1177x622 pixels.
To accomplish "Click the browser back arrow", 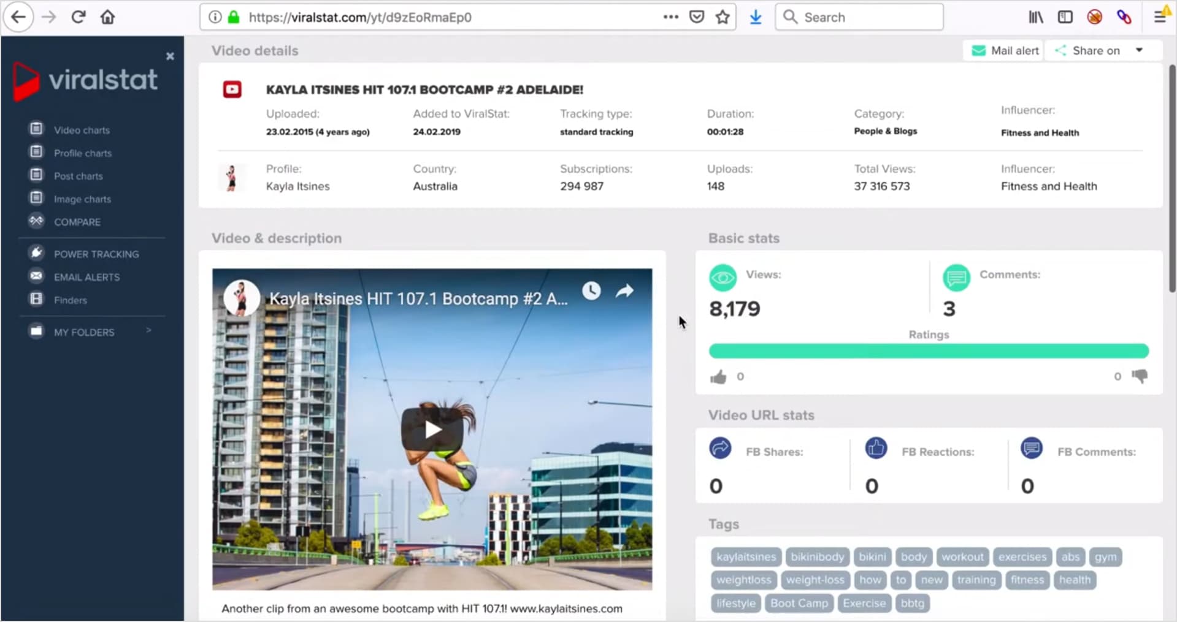I will (x=18, y=17).
